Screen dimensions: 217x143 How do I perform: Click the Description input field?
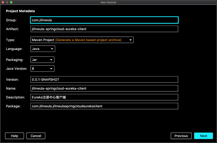[x=104, y=97]
